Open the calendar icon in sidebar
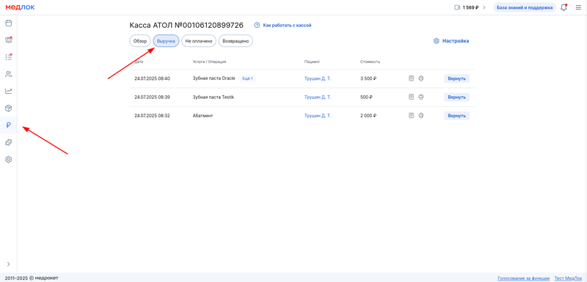Image resolution: width=587 pixels, height=282 pixels. 8,23
